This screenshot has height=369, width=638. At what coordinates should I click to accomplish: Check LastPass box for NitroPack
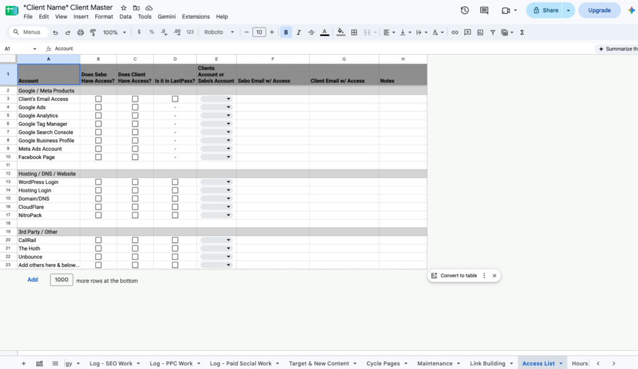click(175, 215)
